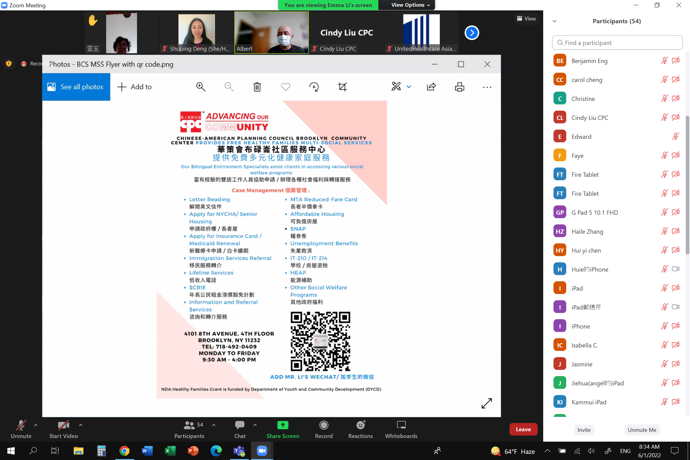This screenshot has width=690, height=460.
Task: Open Edit and Create dropdown arrow
Action: click(x=409, y=87)
